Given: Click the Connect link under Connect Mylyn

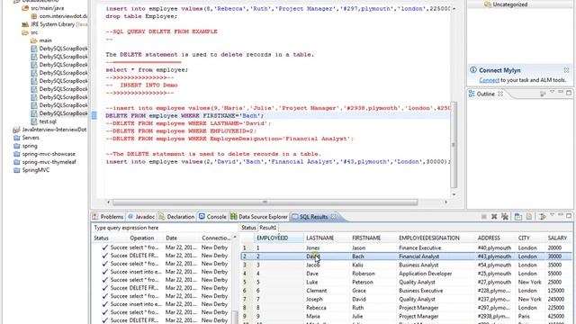Looking at the screenshot, I should point(489,80).
